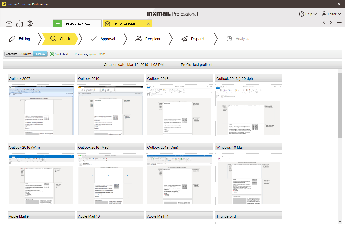345x227 pixels.
Task: Switch to the Contents view
Action: pyautogui.click(x=11, y=54)
